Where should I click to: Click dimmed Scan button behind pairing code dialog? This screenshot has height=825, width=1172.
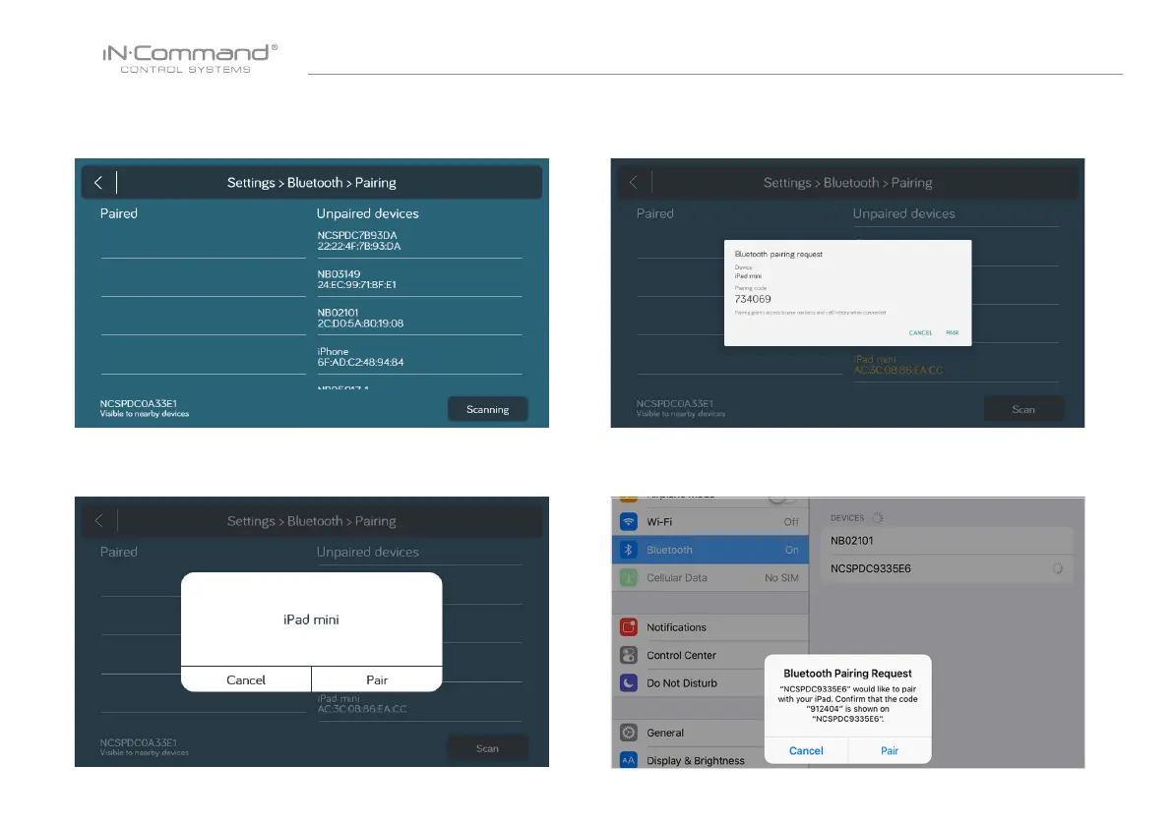pyautogui.click(x=1023, y=409)
